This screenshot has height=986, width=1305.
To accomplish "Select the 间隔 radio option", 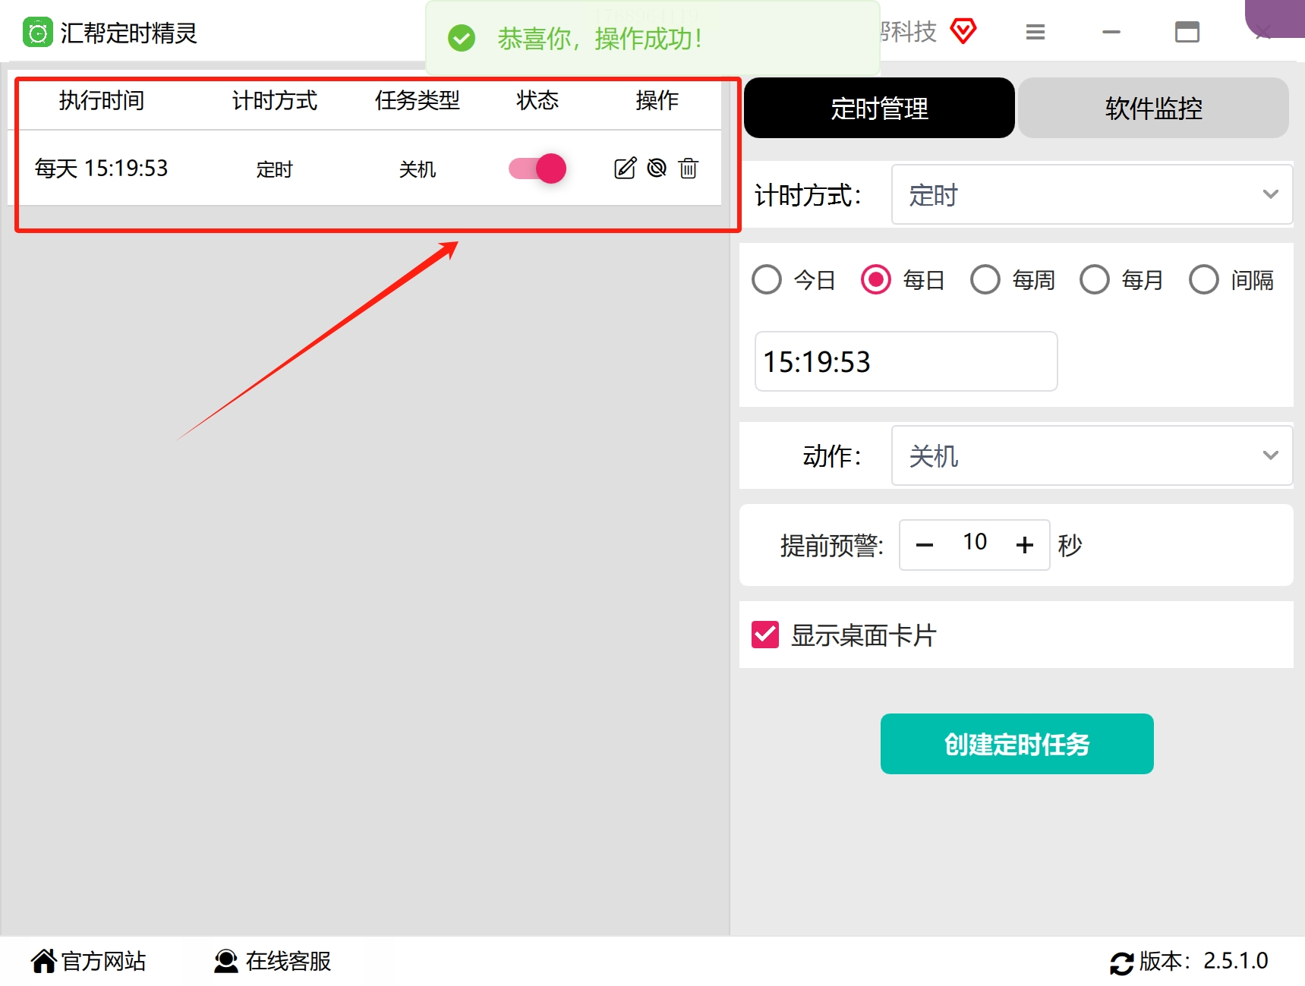I will click(1204, 279).
